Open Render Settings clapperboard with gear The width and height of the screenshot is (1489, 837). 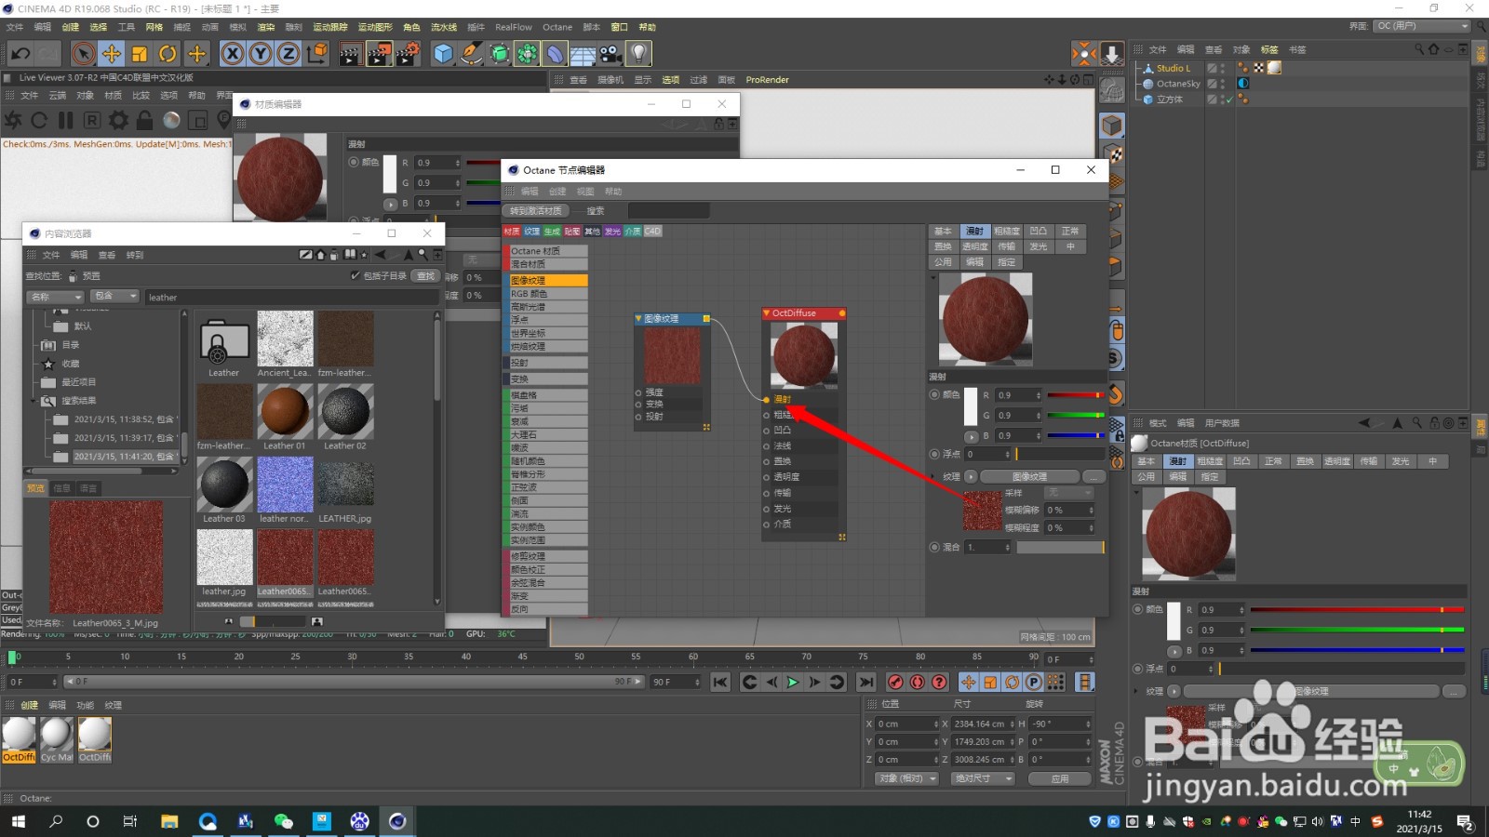point(408,54)
